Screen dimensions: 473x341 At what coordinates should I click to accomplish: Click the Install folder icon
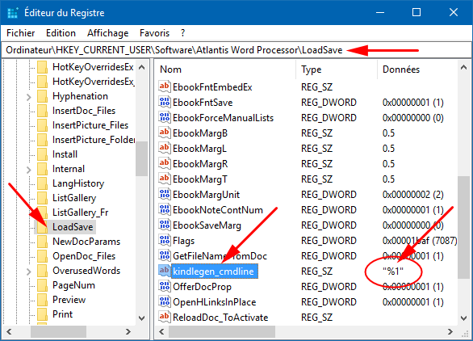coord(42,154)
